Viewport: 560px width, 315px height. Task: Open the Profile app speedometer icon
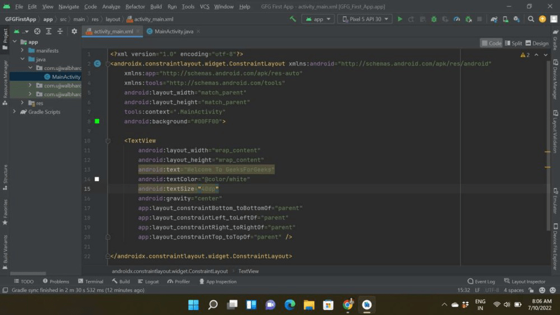tap(456, 19)
